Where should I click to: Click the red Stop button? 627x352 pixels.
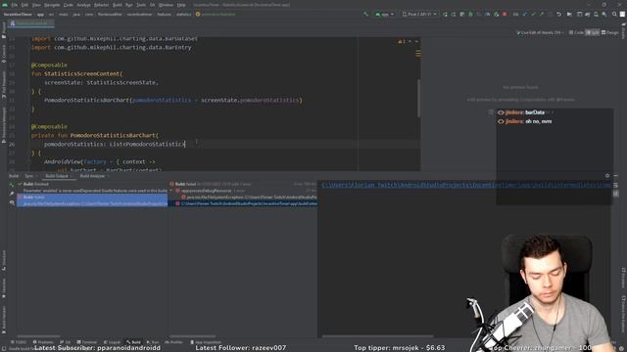505,14
